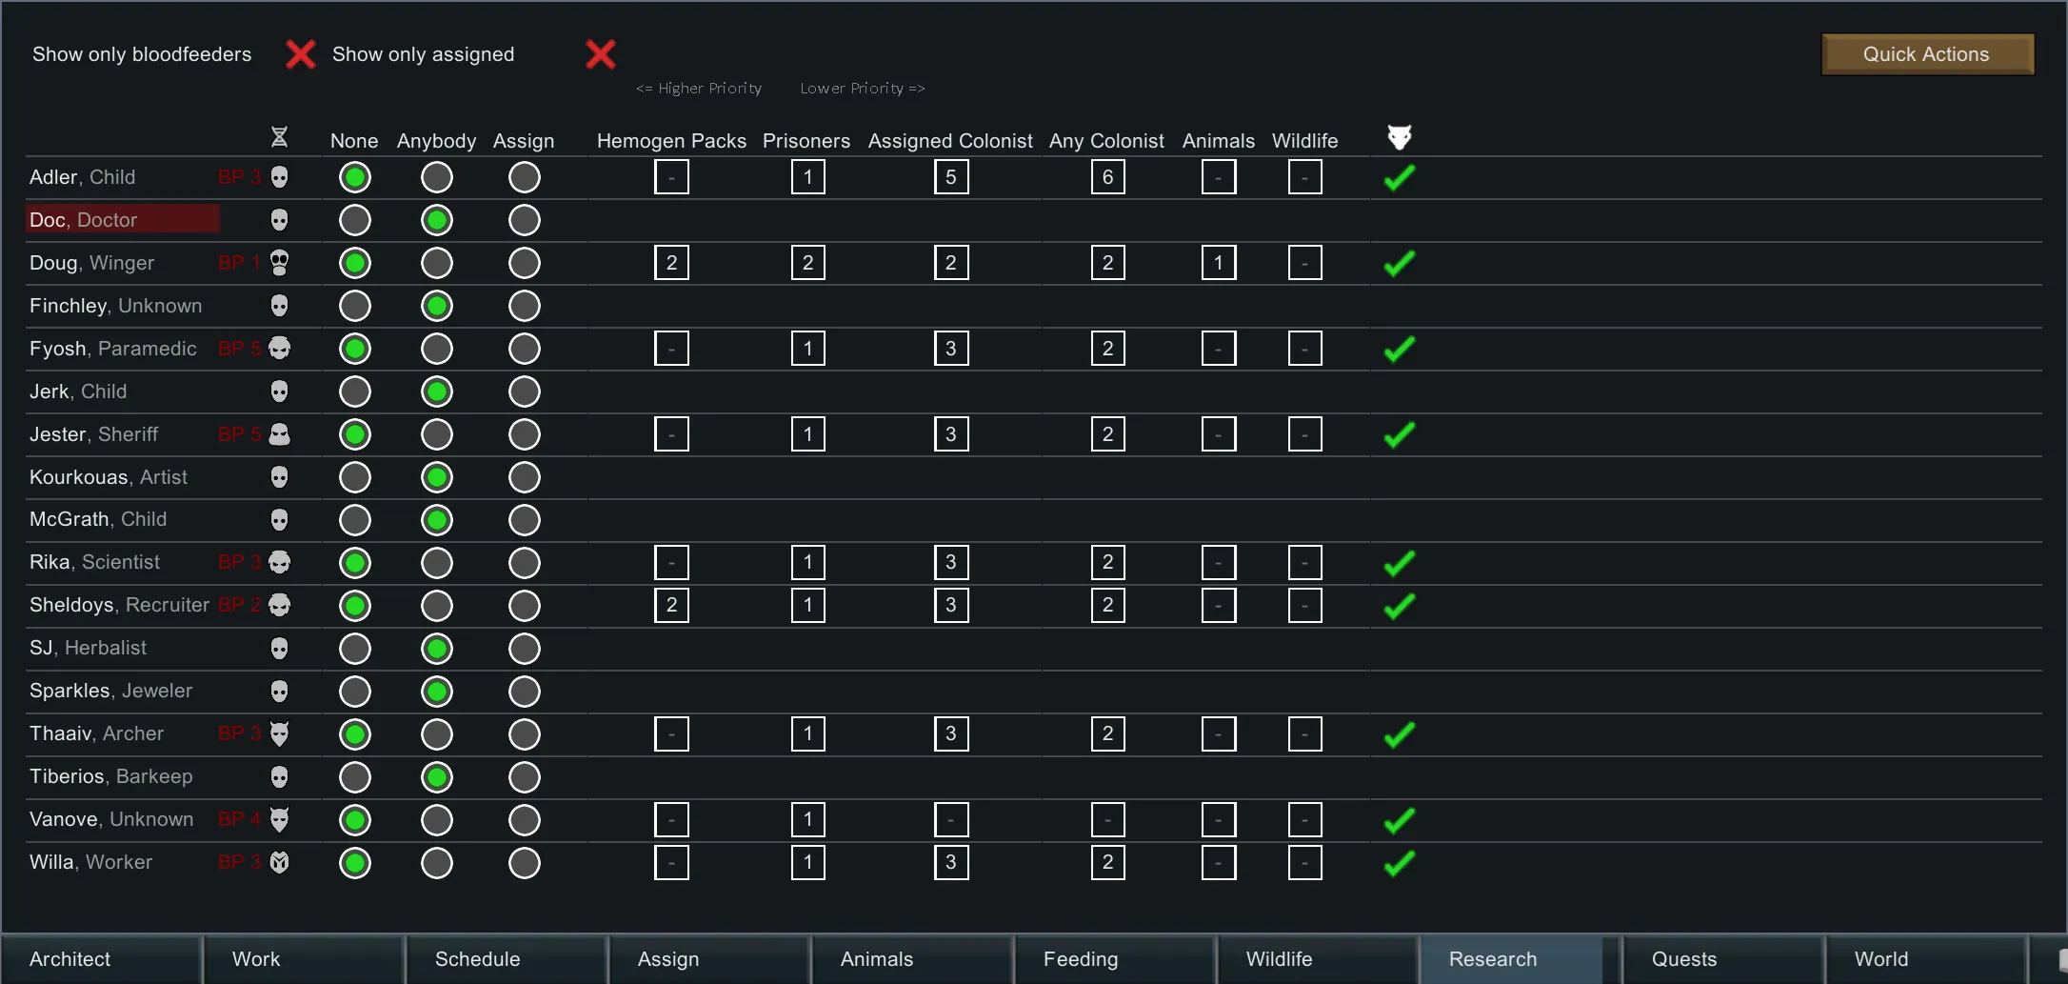The image size is (2068, 984).
Task: Click the skull icon next to Adler
Action: [279, 177]
